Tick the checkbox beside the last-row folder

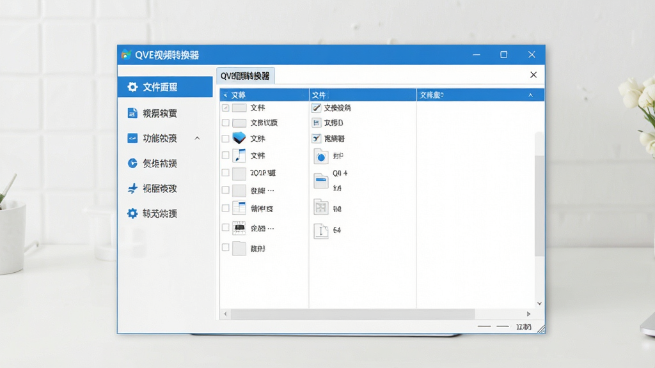coord(226,247)
